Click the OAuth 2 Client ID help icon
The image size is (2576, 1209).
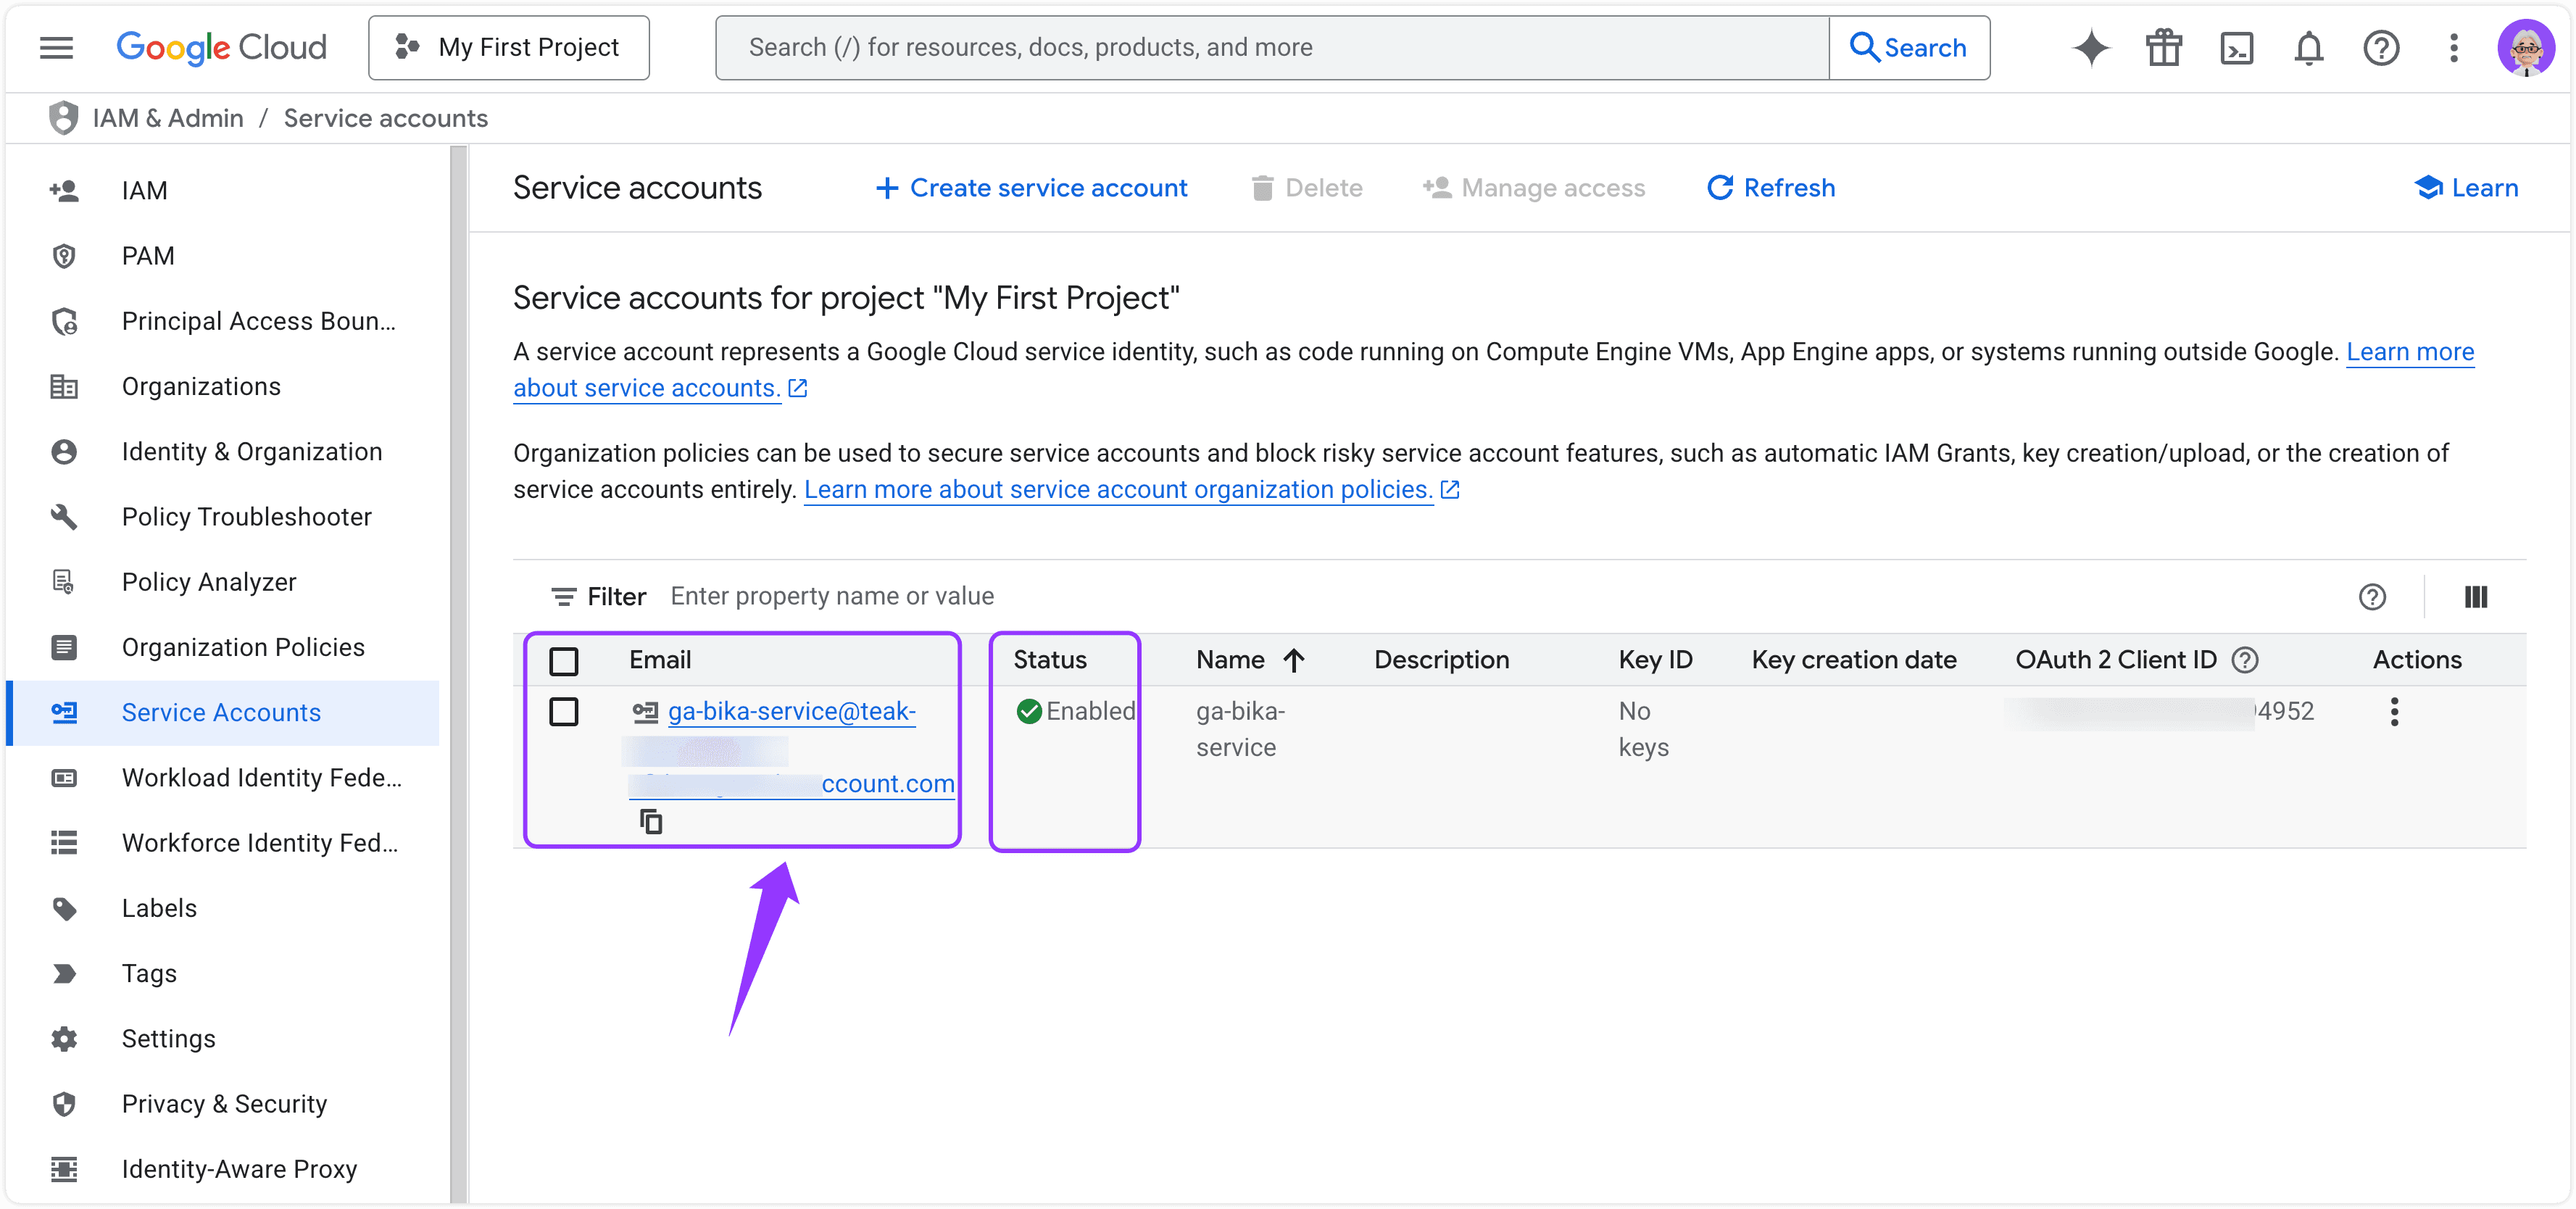pos(2246,660)
